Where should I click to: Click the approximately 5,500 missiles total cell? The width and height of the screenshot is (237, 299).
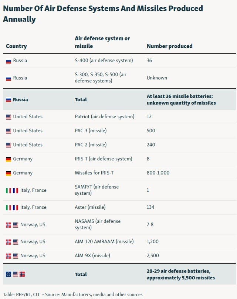[180, 274]
